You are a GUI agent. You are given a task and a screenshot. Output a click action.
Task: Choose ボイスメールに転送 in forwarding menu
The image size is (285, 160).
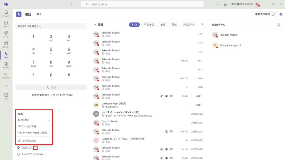click(34, 126)
